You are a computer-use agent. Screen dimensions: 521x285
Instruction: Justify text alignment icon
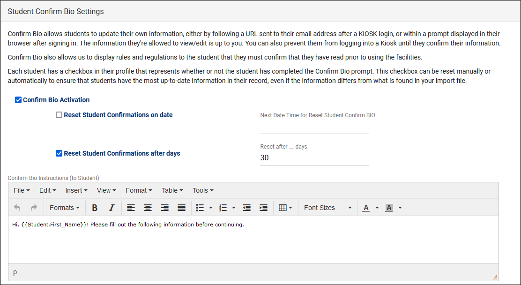click(181, 208)
